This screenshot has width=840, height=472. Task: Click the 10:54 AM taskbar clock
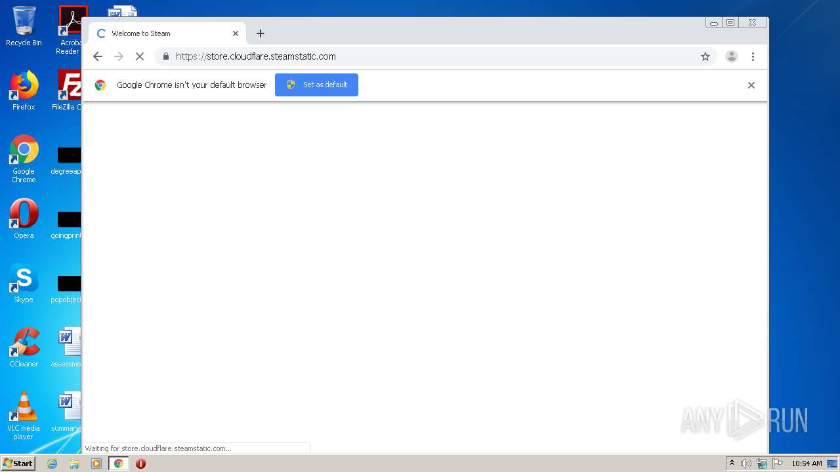point(807,463)
